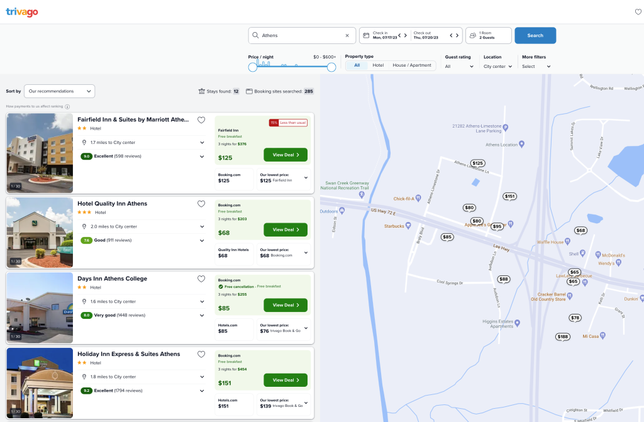Click the Starbucks map pin

pyautogui.click(x=408, y=226)
